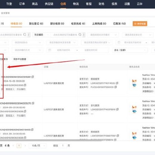The height and width of the screenshot is (155, 155).
Task: Open the 财务 top menu
Action: coord(101,4)
